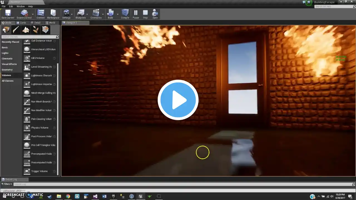
Task: Eject from the player controller
Action: (155, 14)
